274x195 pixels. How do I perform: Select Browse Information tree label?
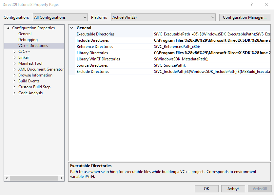[35, 75]
